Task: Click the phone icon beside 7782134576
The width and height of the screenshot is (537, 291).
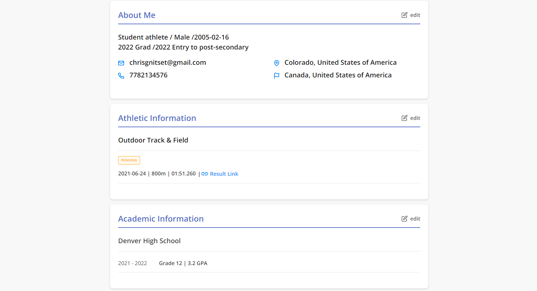Action: point(121,76)
